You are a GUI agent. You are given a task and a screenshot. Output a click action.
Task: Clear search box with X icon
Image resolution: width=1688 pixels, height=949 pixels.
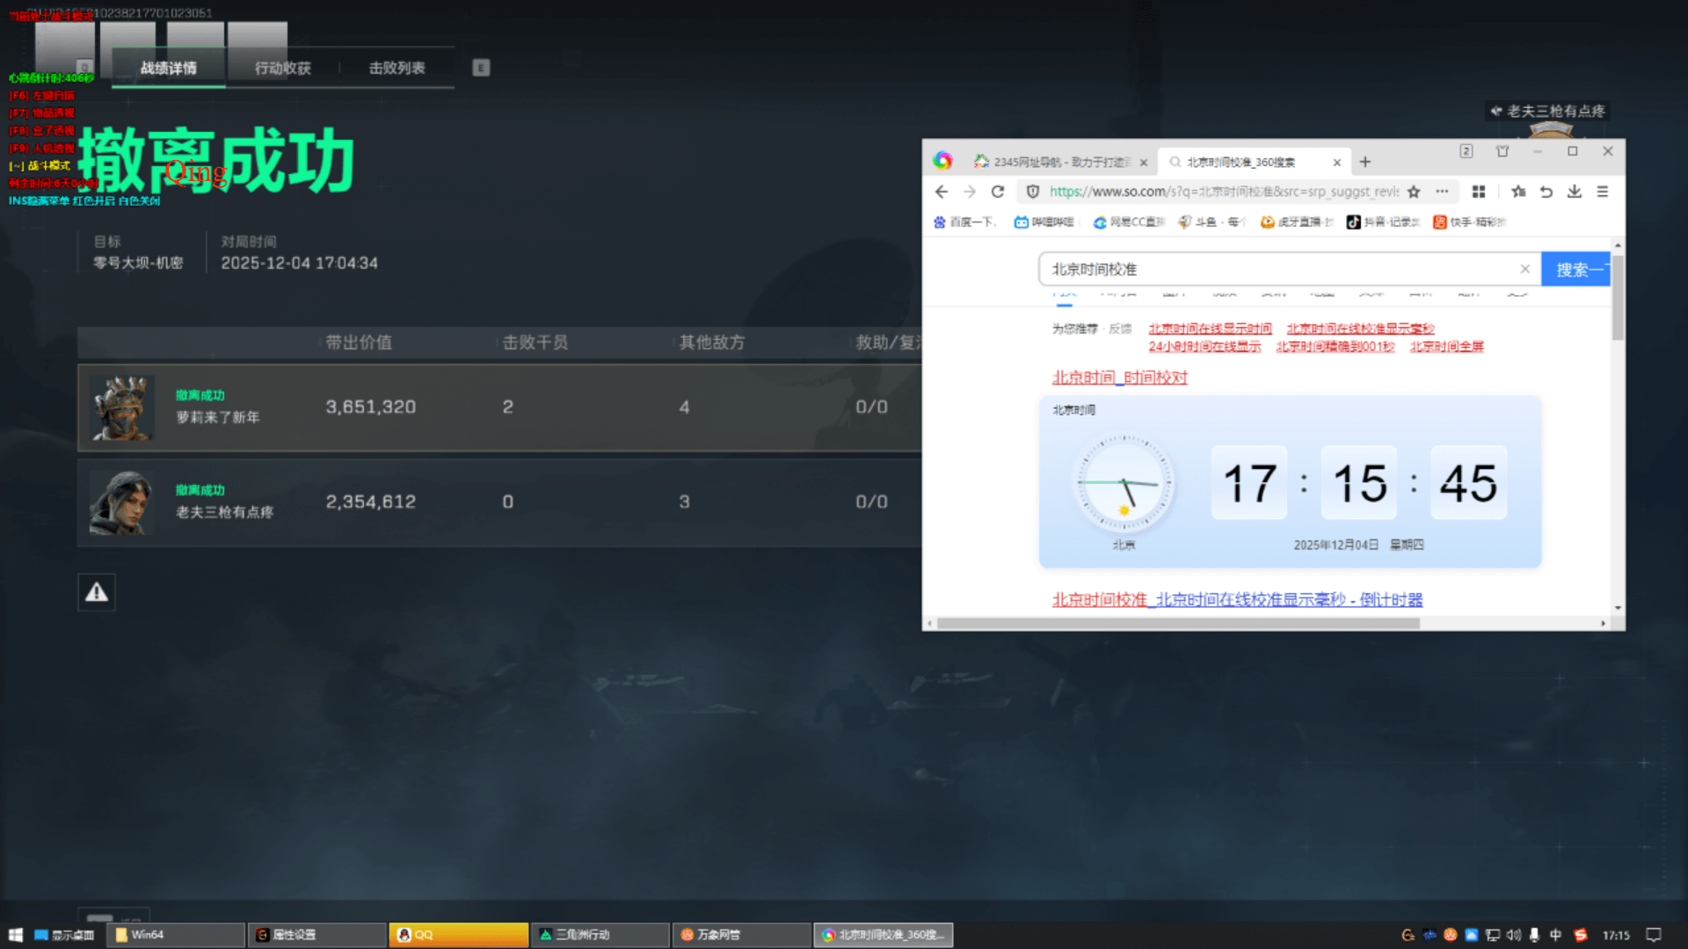(x=1525, y=269)
